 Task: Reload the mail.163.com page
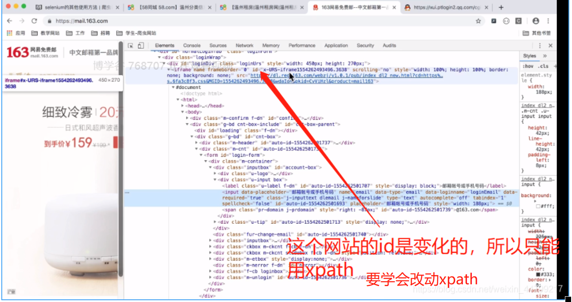[34, 21]
